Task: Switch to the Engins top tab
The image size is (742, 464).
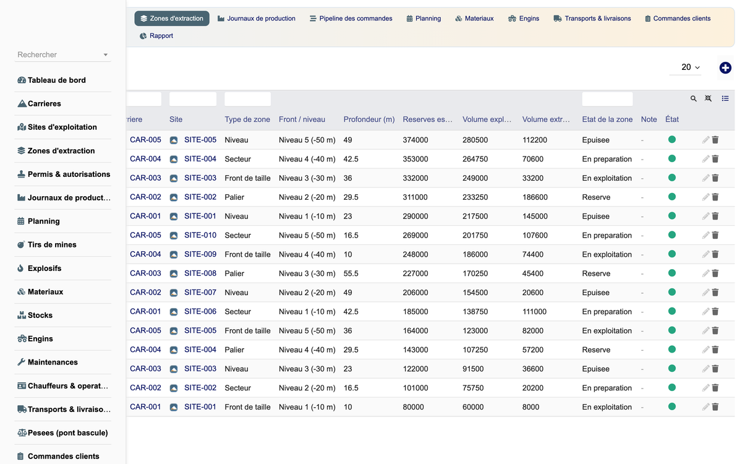Action: [x=524, y=19]
